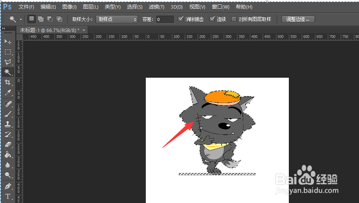This screenshot has height=203, width=359.
Task: Select the Brush tool
Action: pos(8,114)
